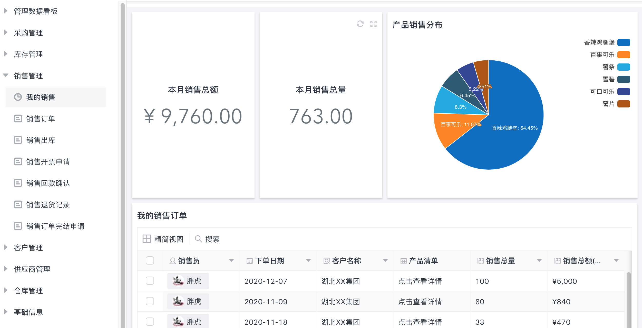Click the form icon beside 销售退货记录
The width and height of the screenshot is (642, 328).
click(x=18, y=205)
